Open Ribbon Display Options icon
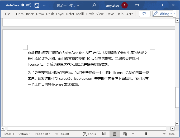The width and height of the screenshot is (180, 138). pos(137,5)
